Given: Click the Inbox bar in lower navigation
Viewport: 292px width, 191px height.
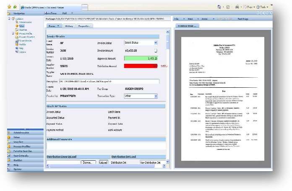Looking at the screenshot, I should tap(25, 137).
